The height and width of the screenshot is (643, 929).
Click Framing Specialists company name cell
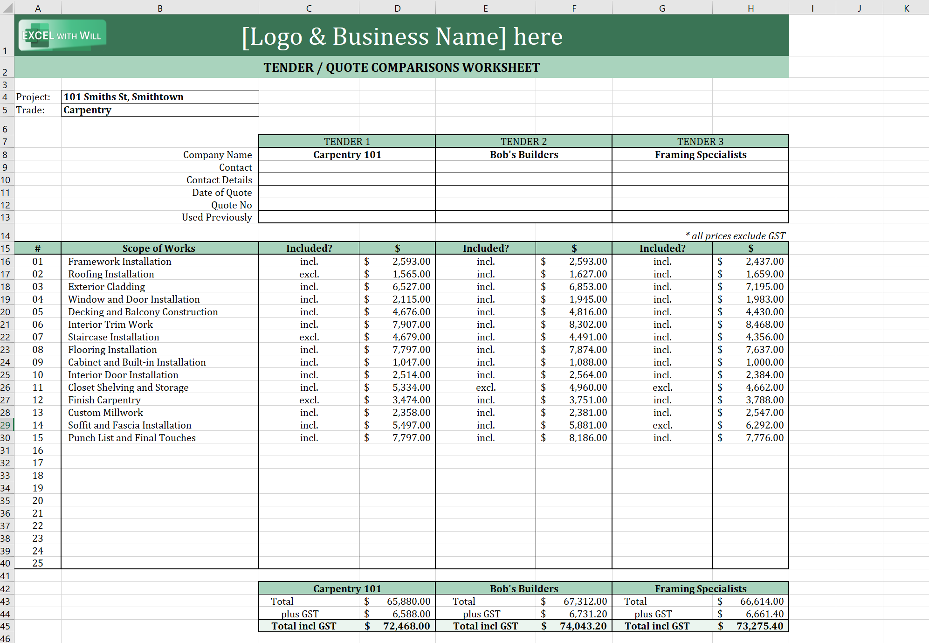click(700, 154)
